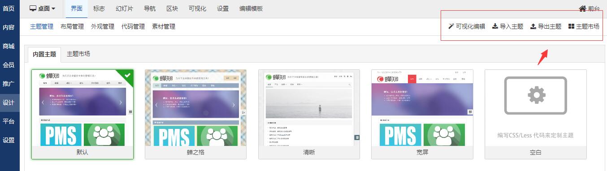607x171 pixels.
Task: Switch to the 主题市场 tab
Action: click(x=78, y=54)
